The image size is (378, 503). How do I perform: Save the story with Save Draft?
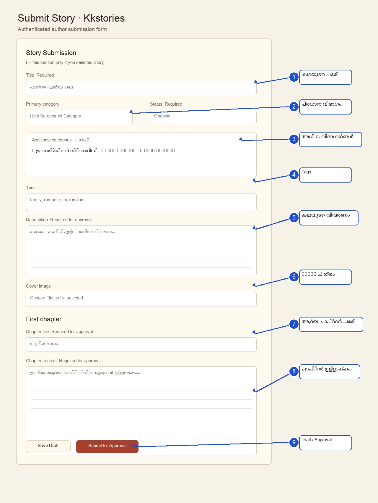pyautogui.click(x=48, y=446)
